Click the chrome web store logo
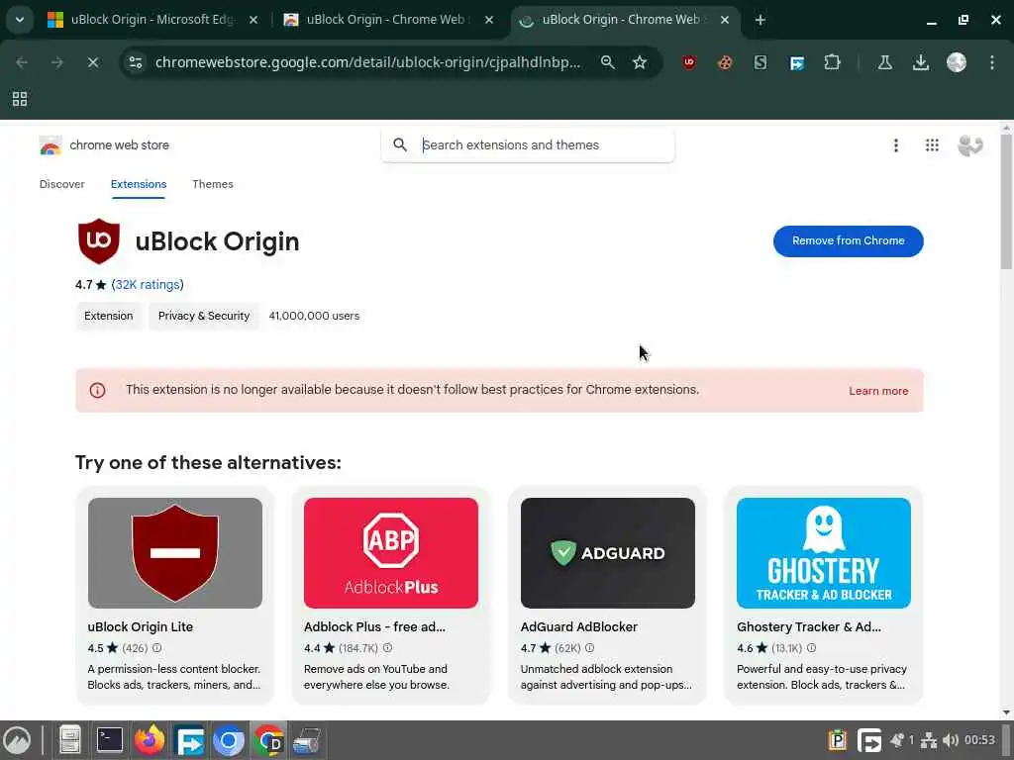1014x760 pixels. pos(104,145)
